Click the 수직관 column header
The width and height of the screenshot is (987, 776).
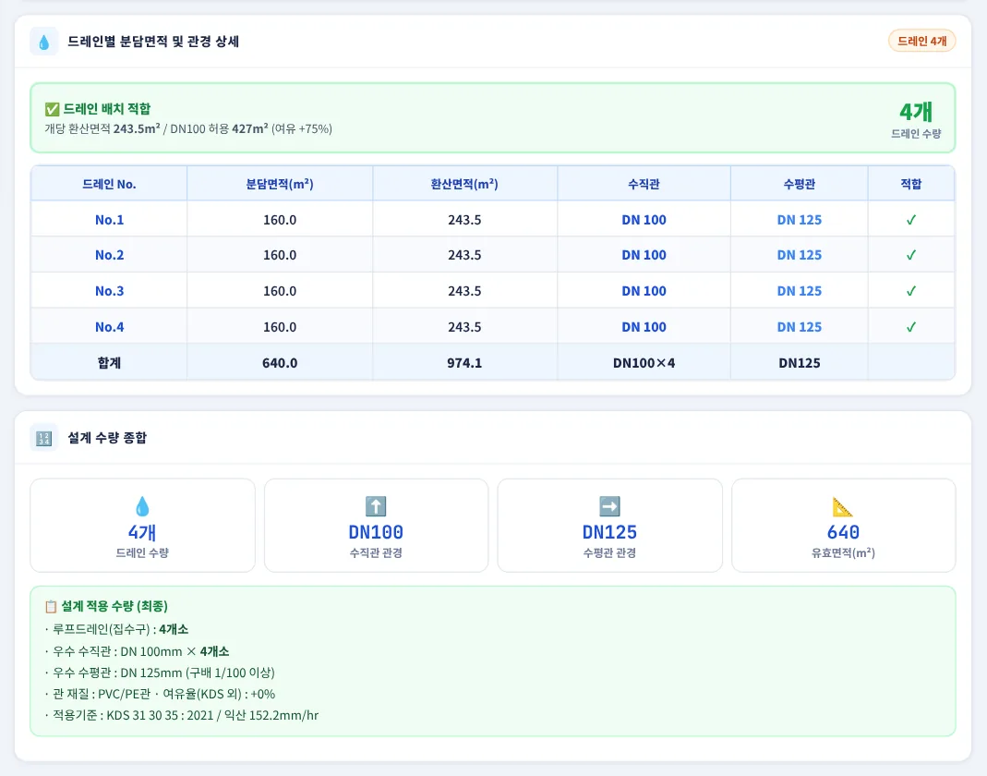click(x=644, y=184)
